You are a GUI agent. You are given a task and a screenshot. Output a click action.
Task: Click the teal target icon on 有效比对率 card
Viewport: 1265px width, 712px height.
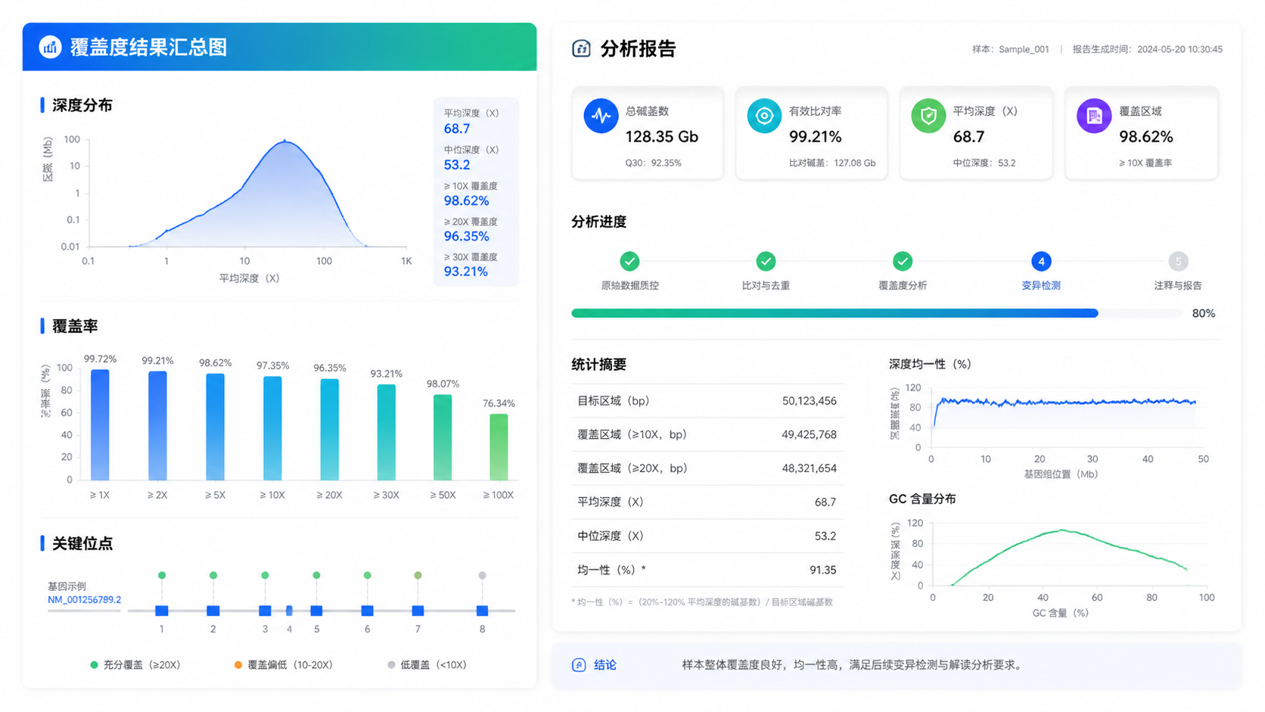point(764,116)
